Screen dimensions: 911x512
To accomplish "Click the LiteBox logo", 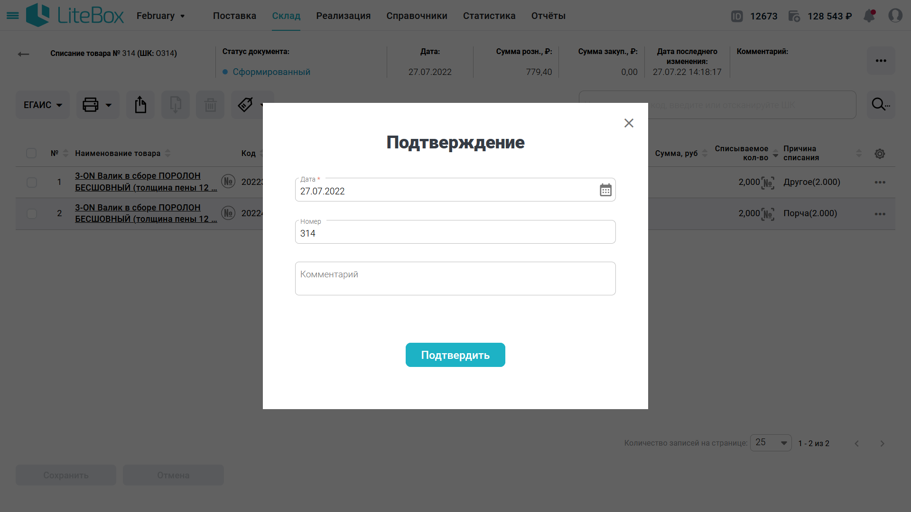I will [74, 15].
